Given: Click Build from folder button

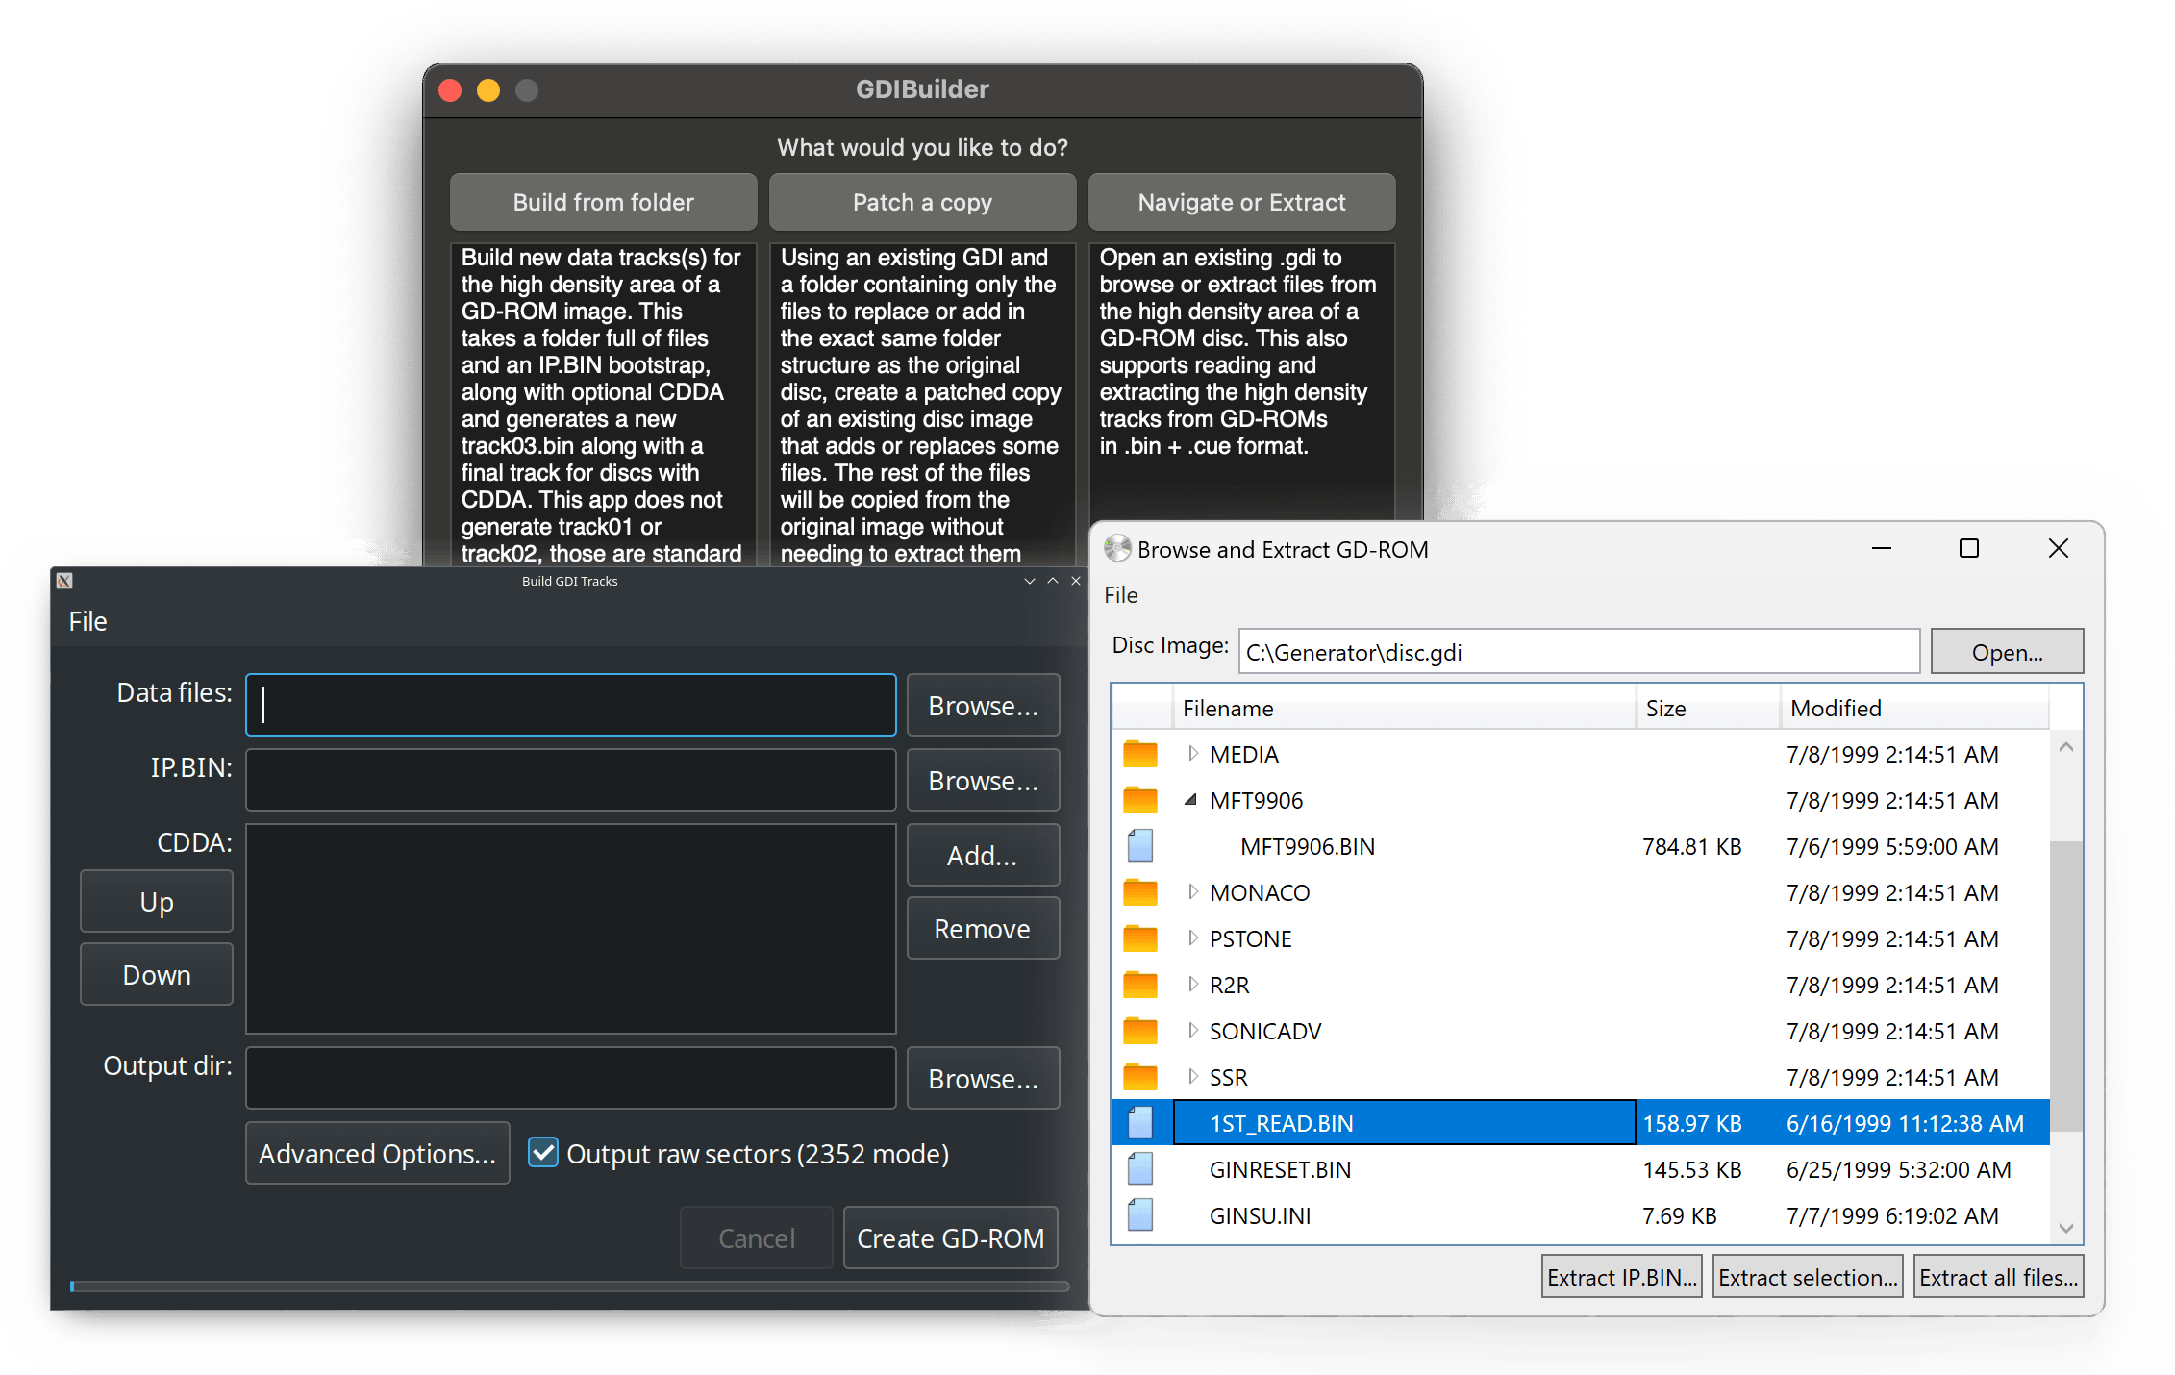Looking at the screenshot, I should pos(604,202).
